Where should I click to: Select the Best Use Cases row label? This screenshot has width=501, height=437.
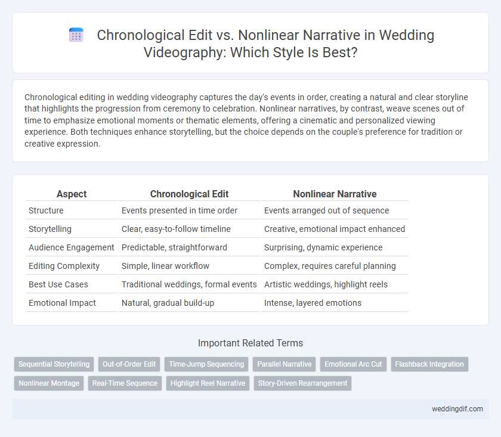tap(58, 284)
